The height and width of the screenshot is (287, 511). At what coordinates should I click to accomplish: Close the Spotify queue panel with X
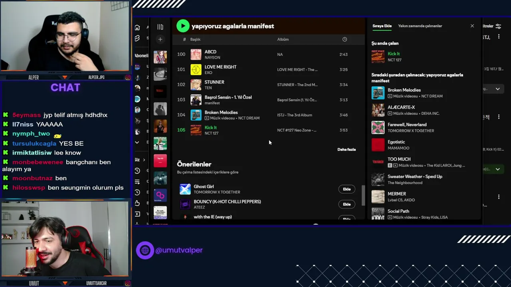[x=472, y=26]
